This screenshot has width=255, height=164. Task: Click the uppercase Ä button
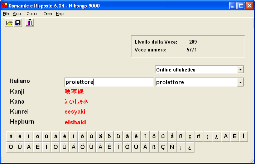(x=73, y=147)
